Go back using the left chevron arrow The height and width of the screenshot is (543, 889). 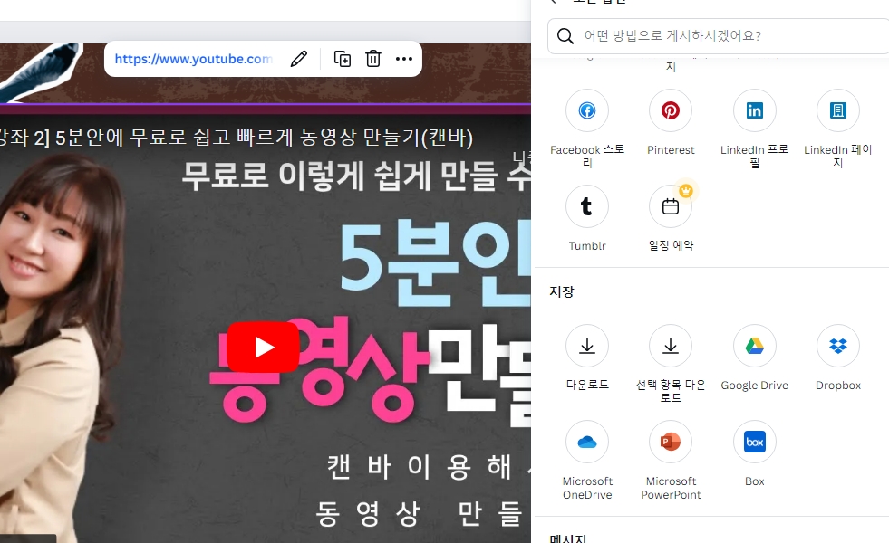(x=553, y=2)
